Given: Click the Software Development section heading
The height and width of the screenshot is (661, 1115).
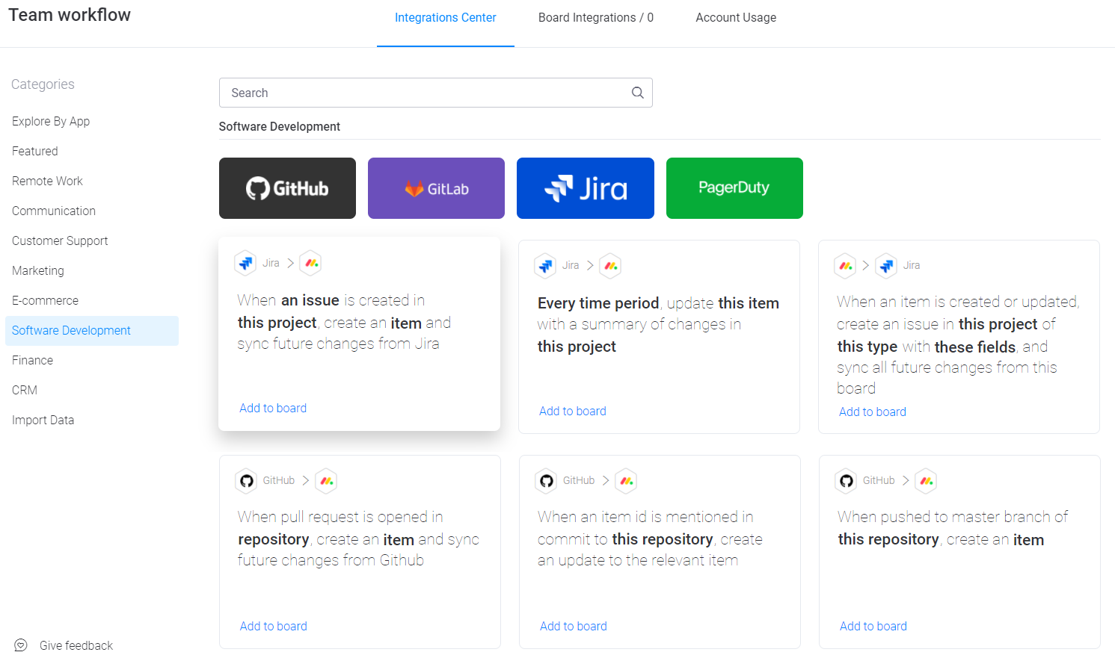Looking at the screenshot, I should point(280,127).
